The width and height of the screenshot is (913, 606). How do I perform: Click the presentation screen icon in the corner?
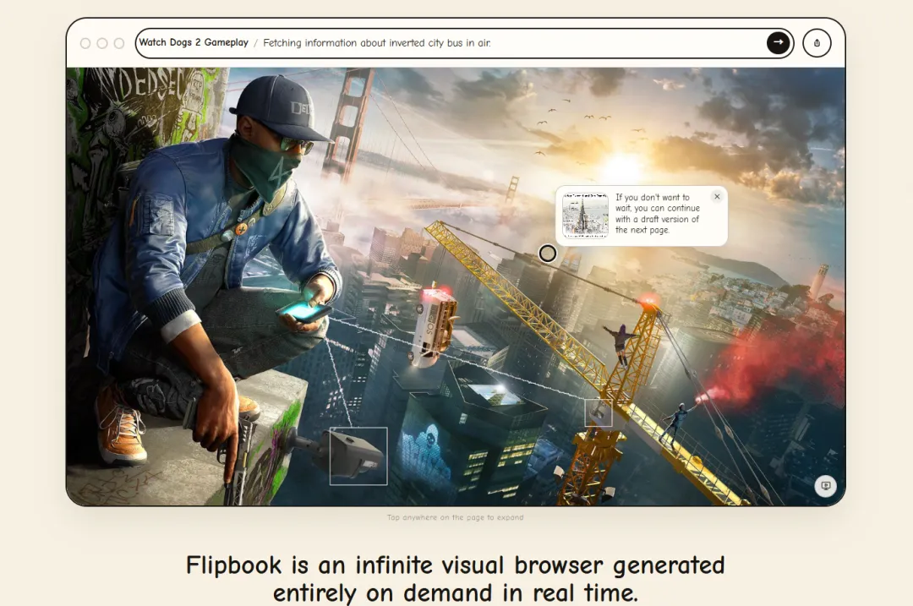(825, 485)
